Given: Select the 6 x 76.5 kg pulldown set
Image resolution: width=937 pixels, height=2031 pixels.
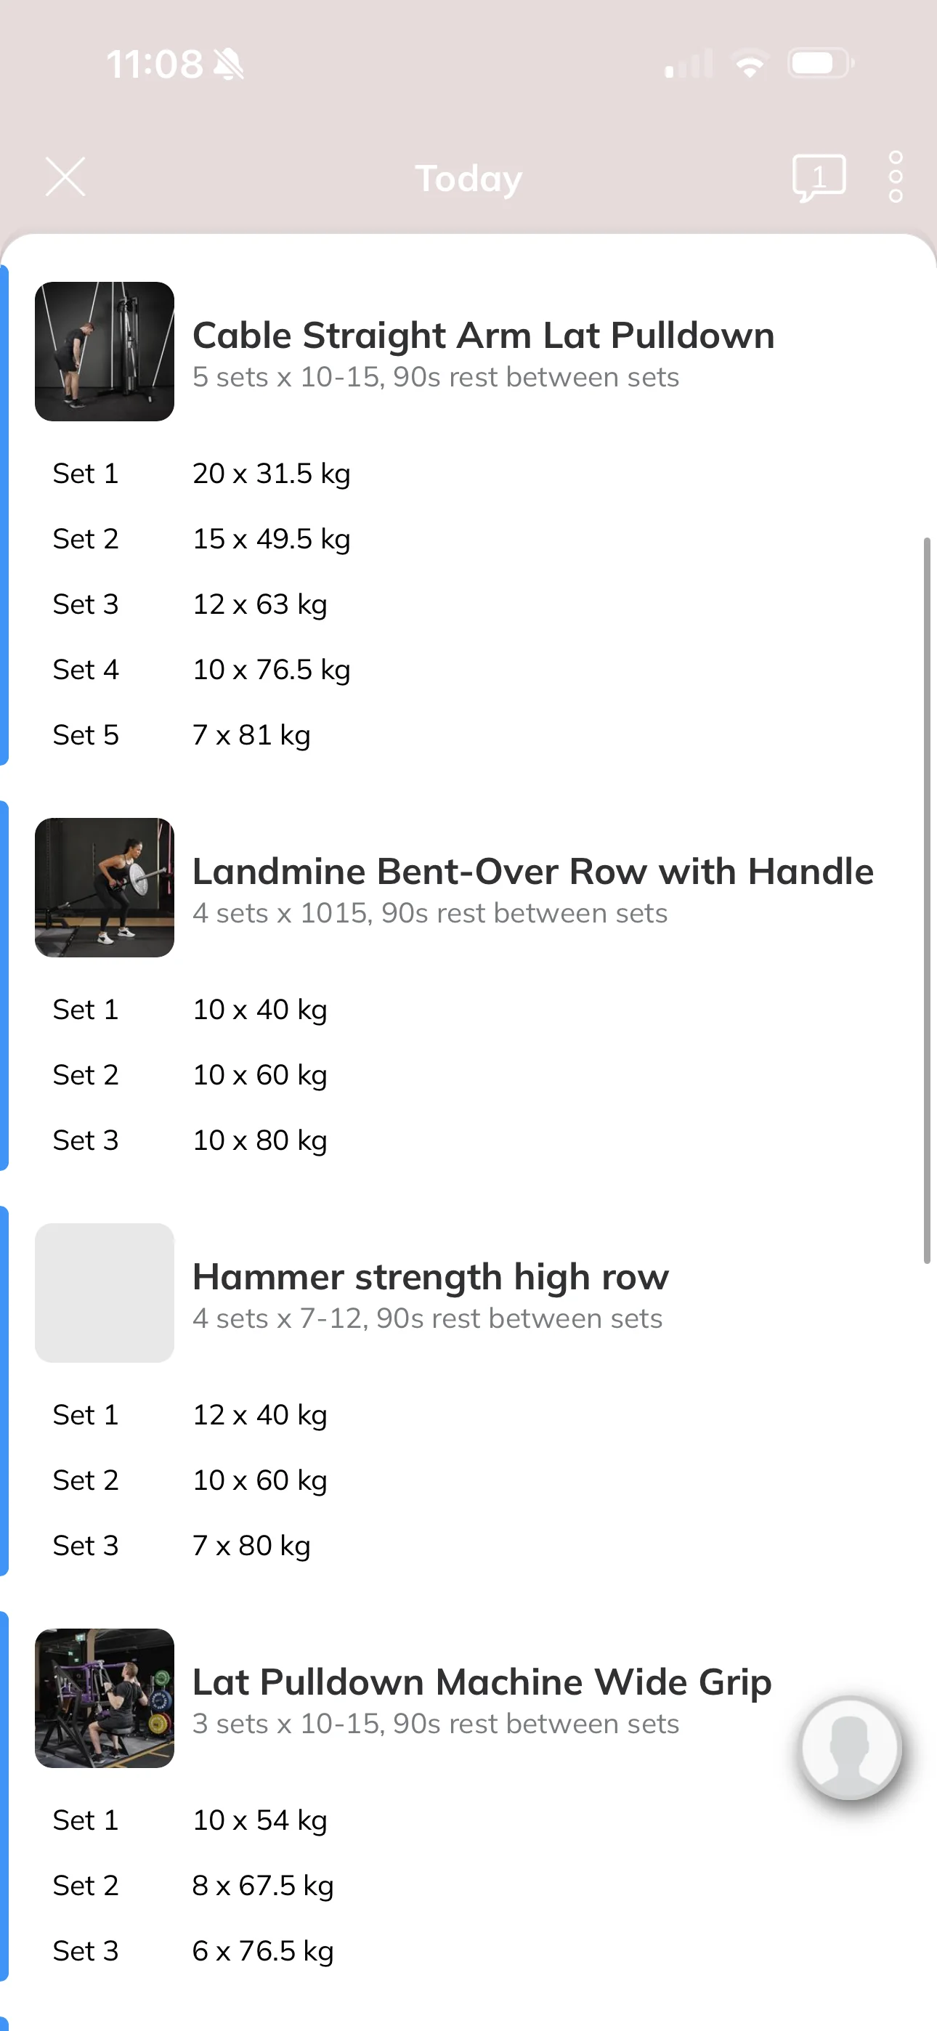Looking at the screenshot, I should point(468,1950).
